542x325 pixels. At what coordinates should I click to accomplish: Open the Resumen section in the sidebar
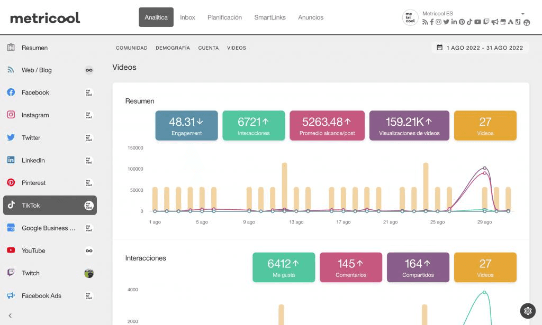tap(50, 48)
